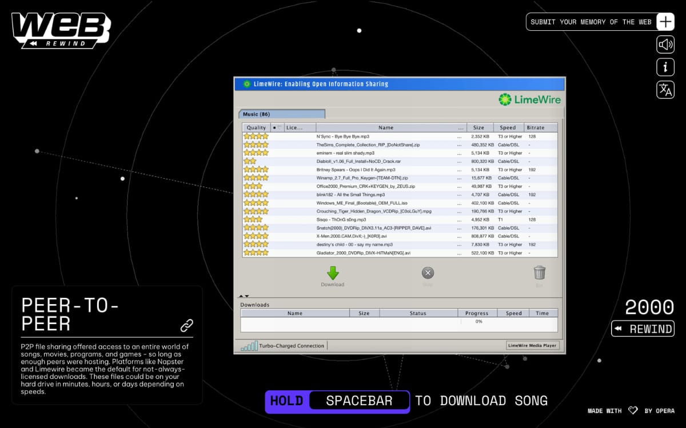The width and height of the screenshot is (686, 428).
Task: Click star rating of DiabloII row
Action: (250, 161)
